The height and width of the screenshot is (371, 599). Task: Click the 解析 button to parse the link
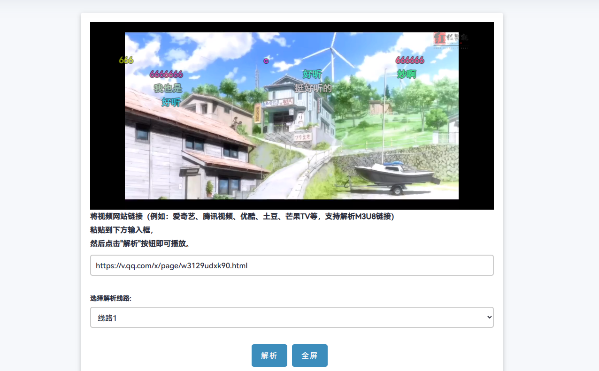(269, 355)
